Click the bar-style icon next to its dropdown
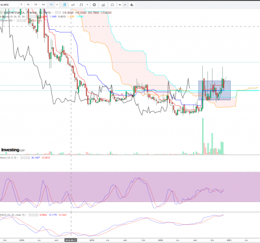Image resolution: width=260 pixels, height=243 pixels. click(x=81, y=5)
